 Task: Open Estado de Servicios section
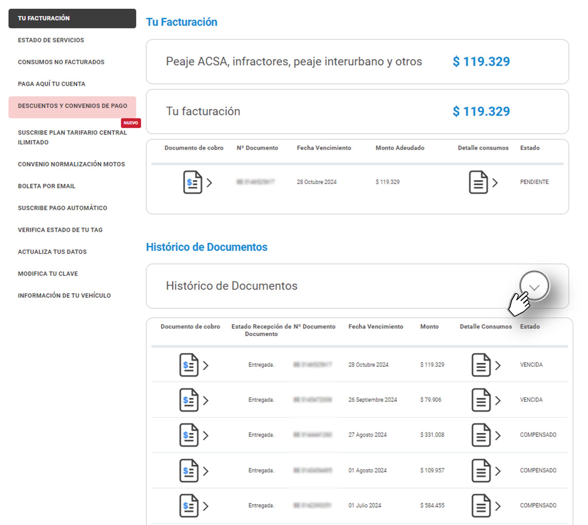[51, 40]
